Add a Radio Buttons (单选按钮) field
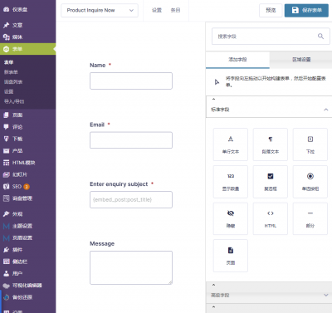 click(310, 182)
